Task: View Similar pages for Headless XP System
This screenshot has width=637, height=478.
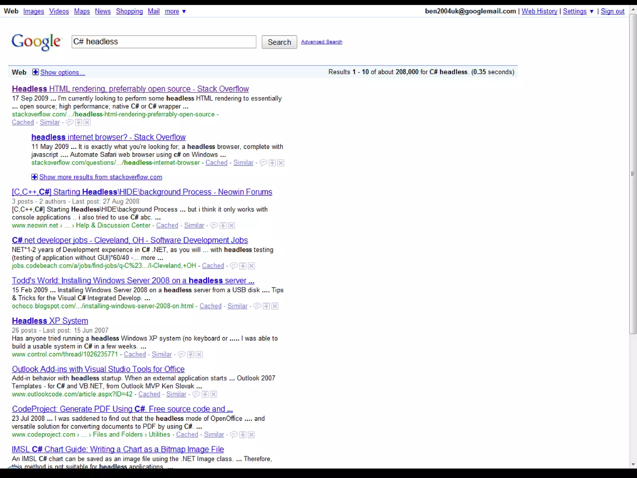Action: (162, 354)
